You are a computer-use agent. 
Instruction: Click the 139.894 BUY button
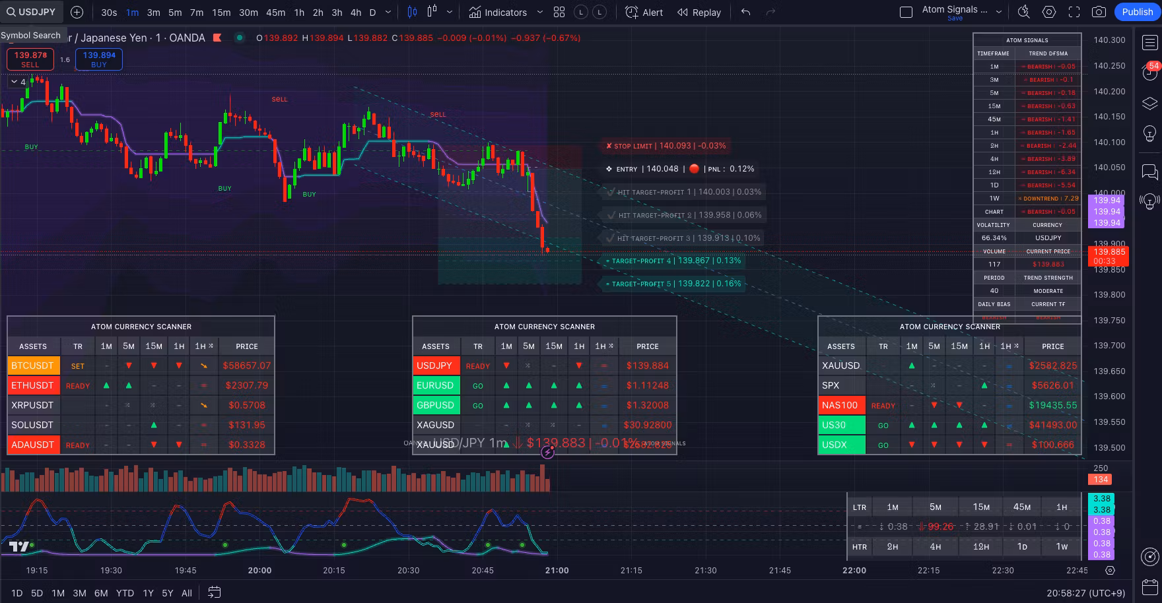pos(99,59)
